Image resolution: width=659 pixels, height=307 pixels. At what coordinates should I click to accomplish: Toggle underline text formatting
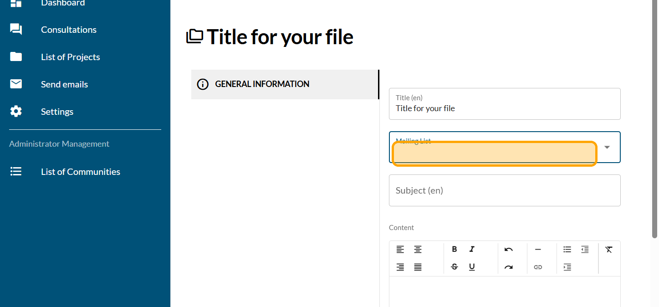(x=472, y=267)
